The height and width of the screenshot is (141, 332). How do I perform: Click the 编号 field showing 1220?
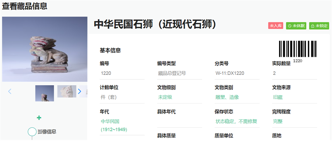(x=122, y=73)
